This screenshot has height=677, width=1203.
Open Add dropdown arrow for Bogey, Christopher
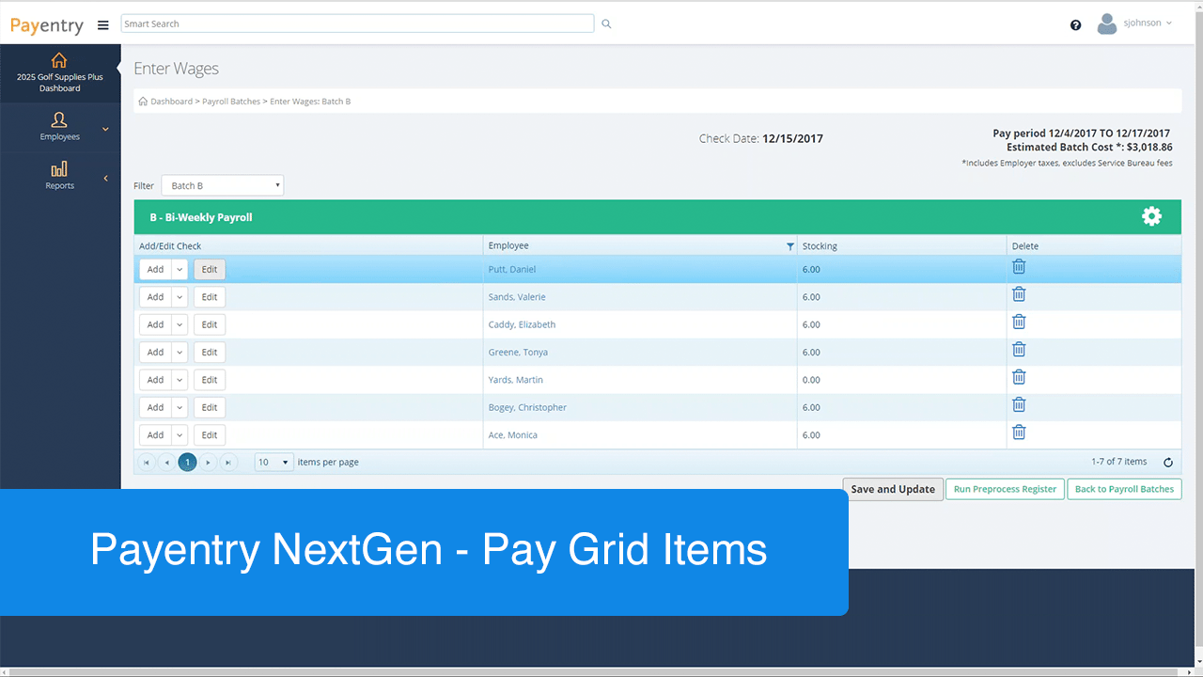pyautogui.click(x=180, y=408)
